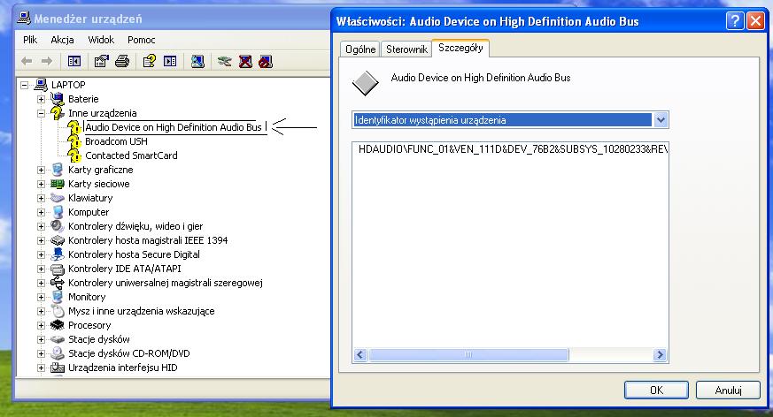
Task: Click the Uninstall device toolbar icon
Action: [245, 61]
